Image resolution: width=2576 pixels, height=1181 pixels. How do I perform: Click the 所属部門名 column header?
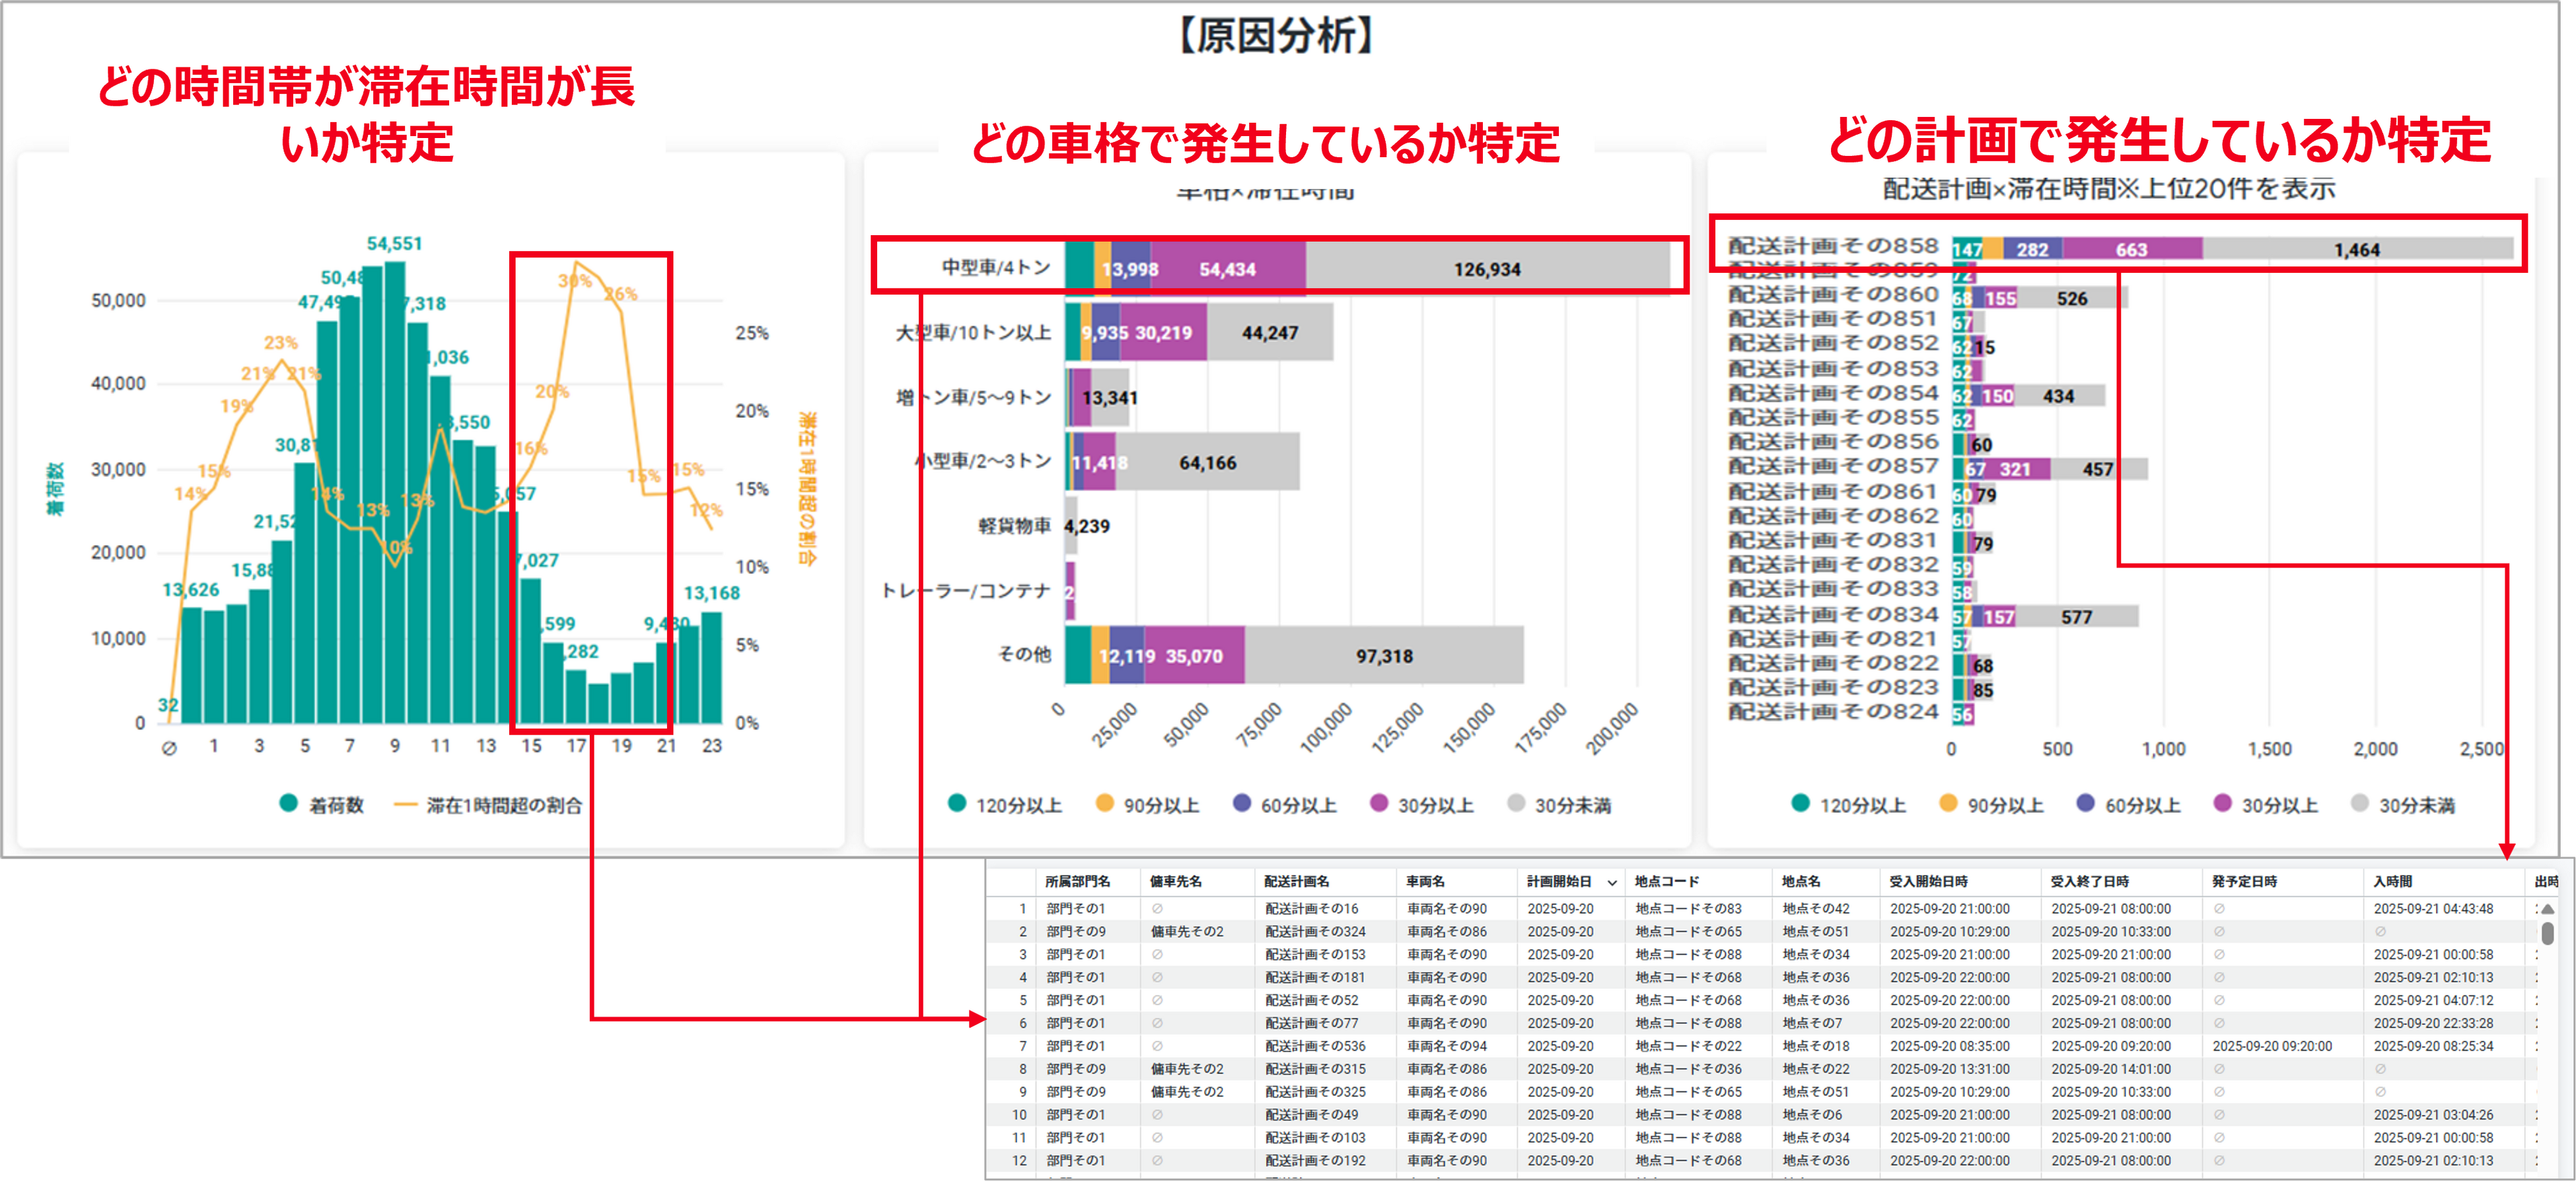coord(1077,881)
